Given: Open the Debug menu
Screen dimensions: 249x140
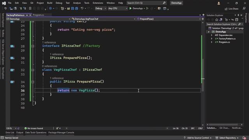Looking at the screenshot, I should [x=59, y=3].
